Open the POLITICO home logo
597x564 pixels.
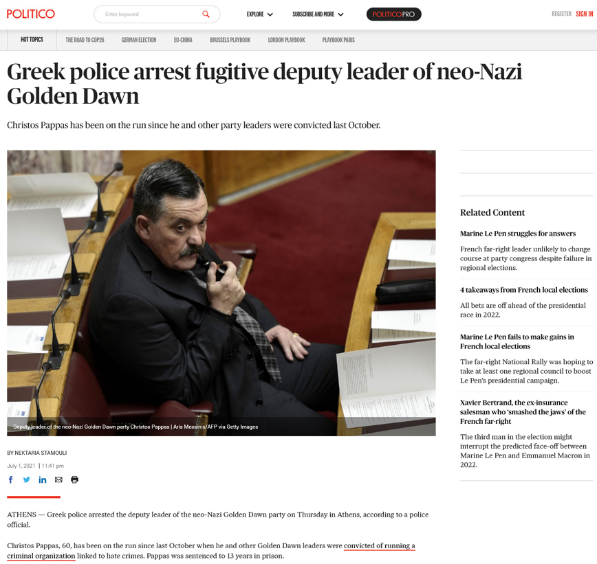31,14
